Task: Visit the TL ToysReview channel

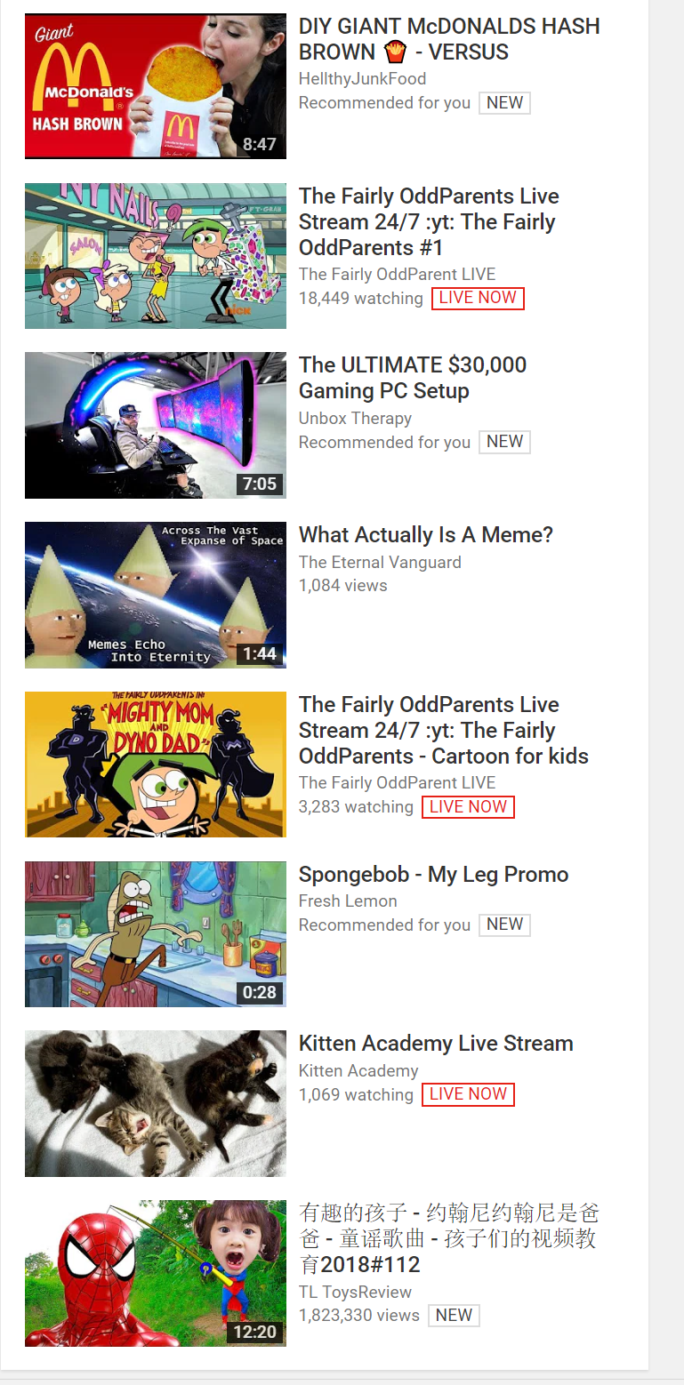Action: pyautogui.click(x=355, y=1293)
